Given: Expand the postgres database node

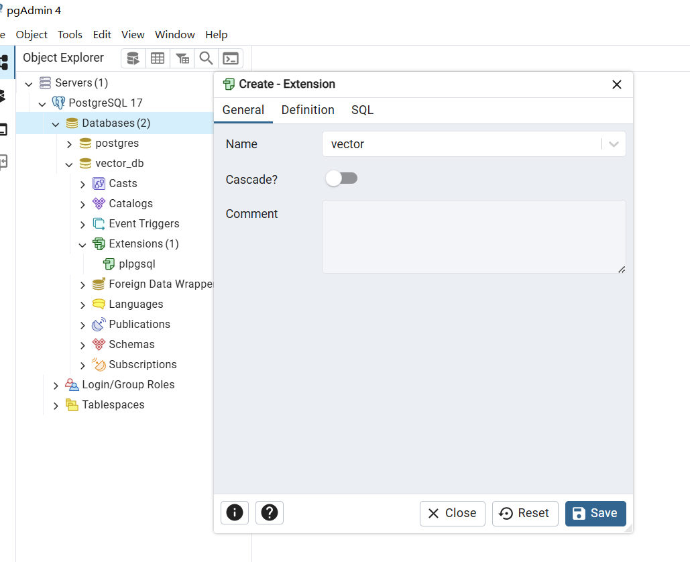Looking at the screenshot, I should point(69,144).
